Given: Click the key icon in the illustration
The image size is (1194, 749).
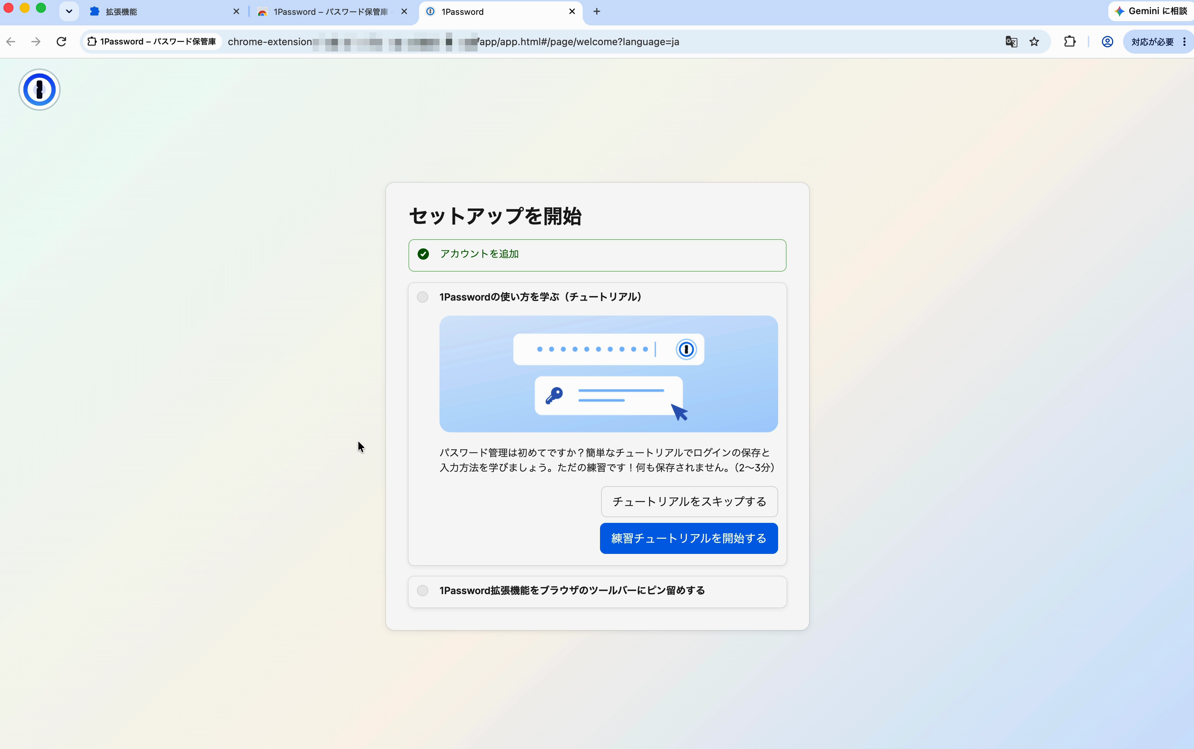Looking at the screenshot, I should point(554,395).
